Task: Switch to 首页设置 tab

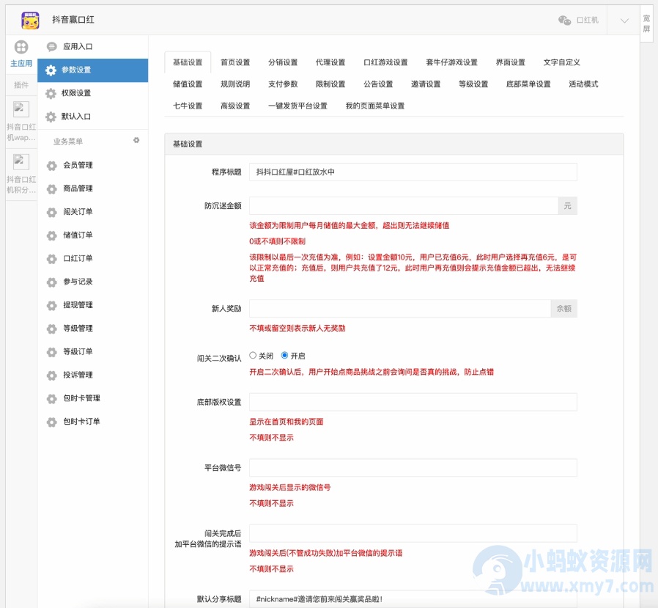Action: coord(235,62)
